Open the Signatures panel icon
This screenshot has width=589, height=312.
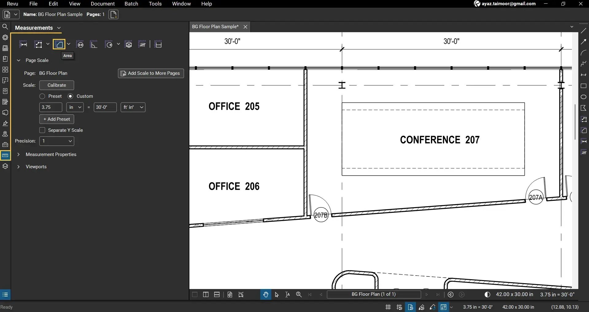(x=5, y=123)
